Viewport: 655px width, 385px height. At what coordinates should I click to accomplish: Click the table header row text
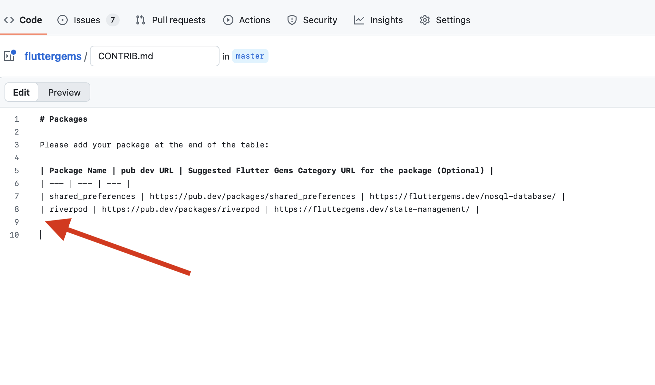(267, 171)
